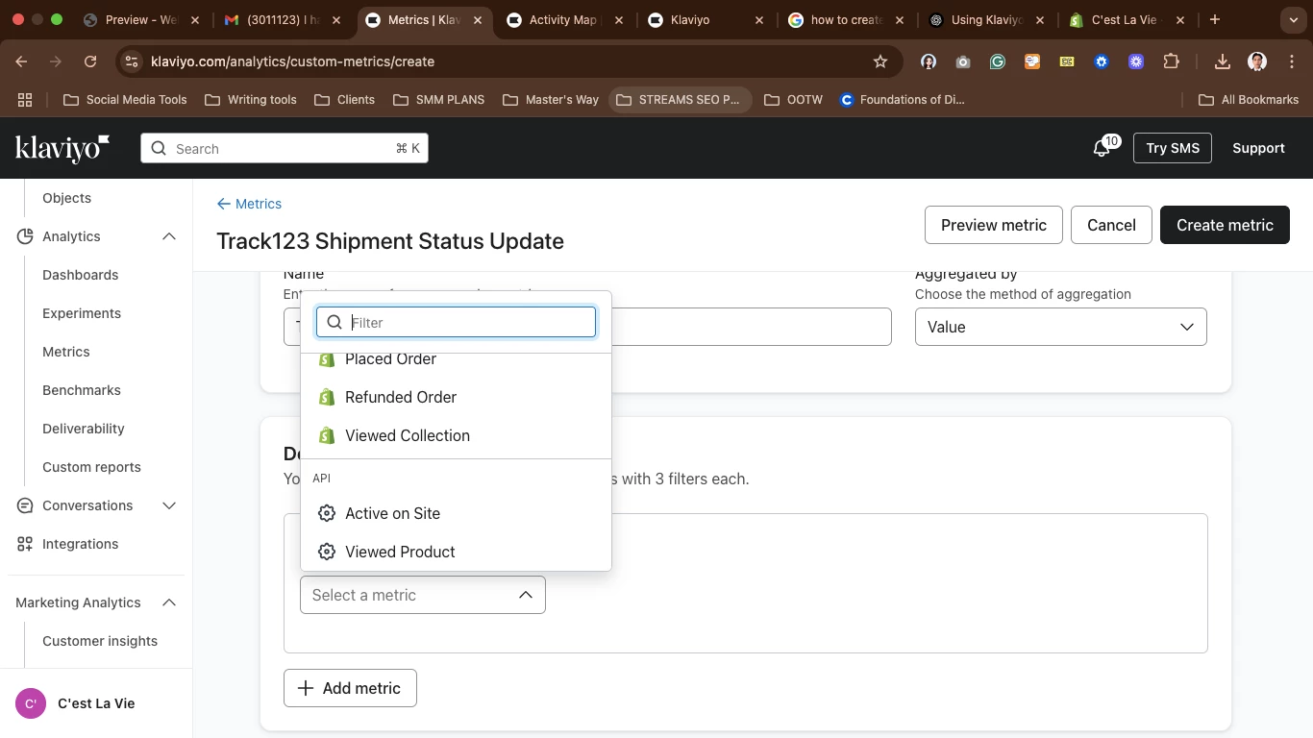Image resolution: width=1313 pixels, height=738 pixels.
Task: Click the Grammarly extension icon
Action: 998,61
